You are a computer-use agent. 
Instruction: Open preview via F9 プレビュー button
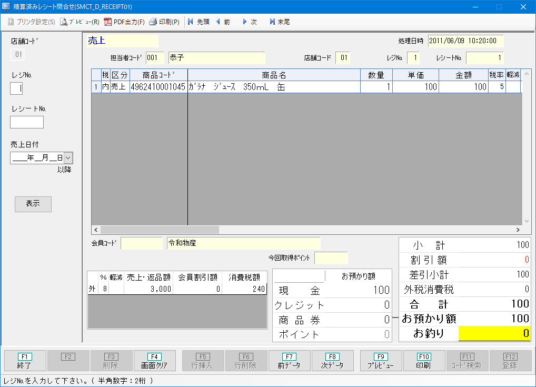[381, 361]
